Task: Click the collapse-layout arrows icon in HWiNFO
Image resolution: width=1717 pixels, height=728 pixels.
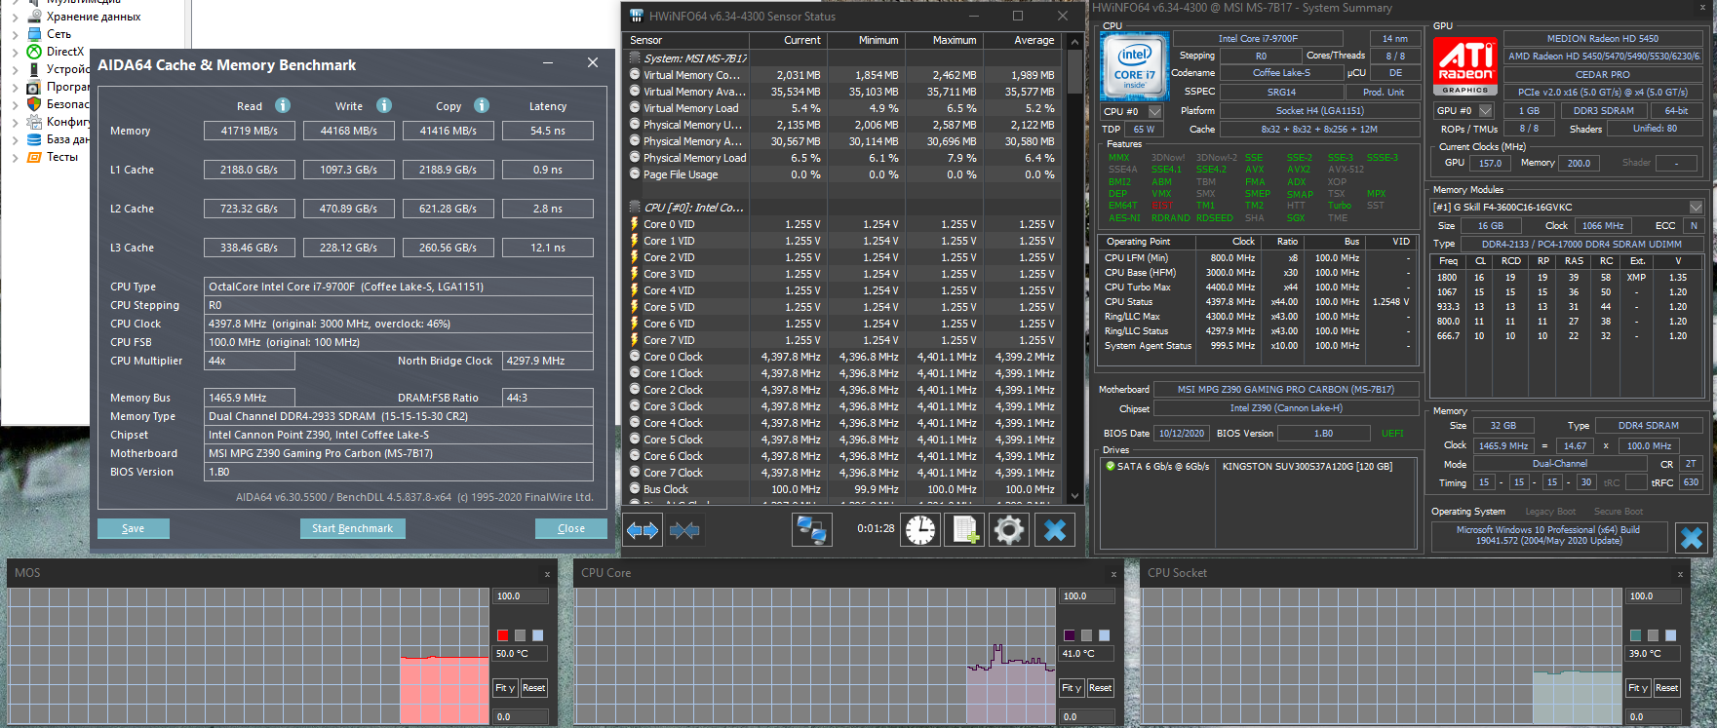Action: [685, 530]
